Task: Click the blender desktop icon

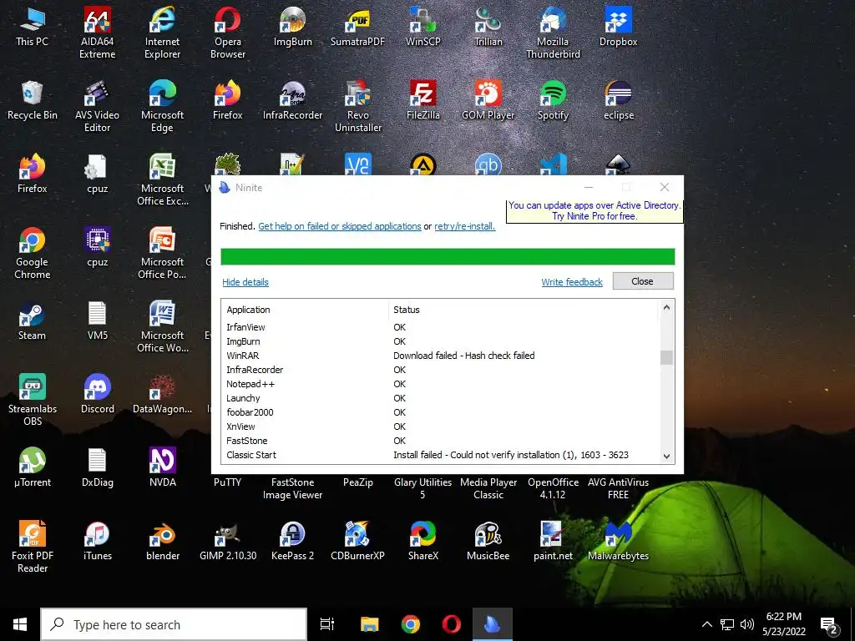Action: pos(162,541)
